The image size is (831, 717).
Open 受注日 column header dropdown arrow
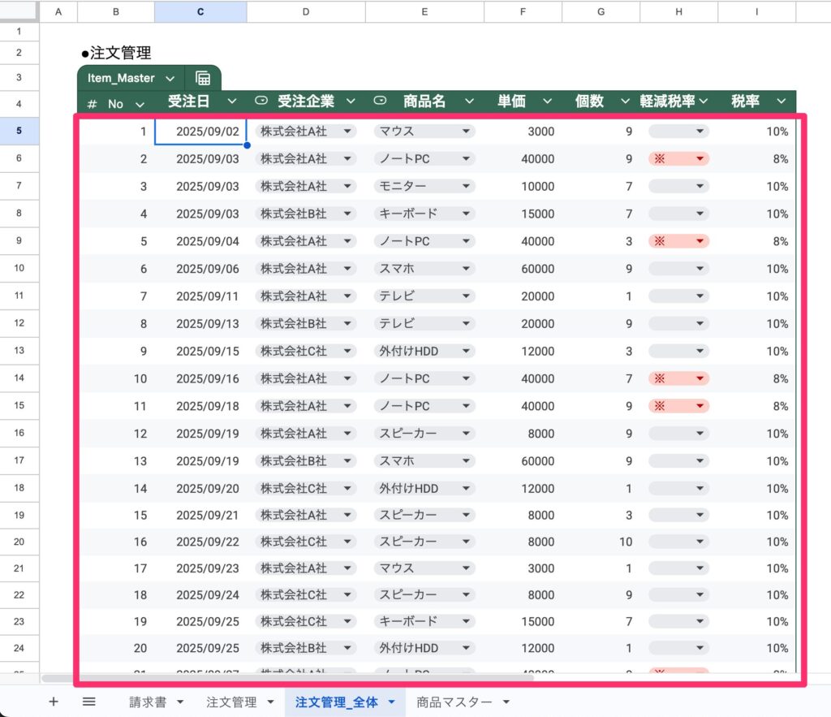pos(233,102)
